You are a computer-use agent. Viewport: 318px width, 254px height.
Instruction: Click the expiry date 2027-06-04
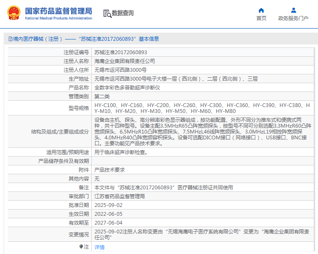pos(108,223)
